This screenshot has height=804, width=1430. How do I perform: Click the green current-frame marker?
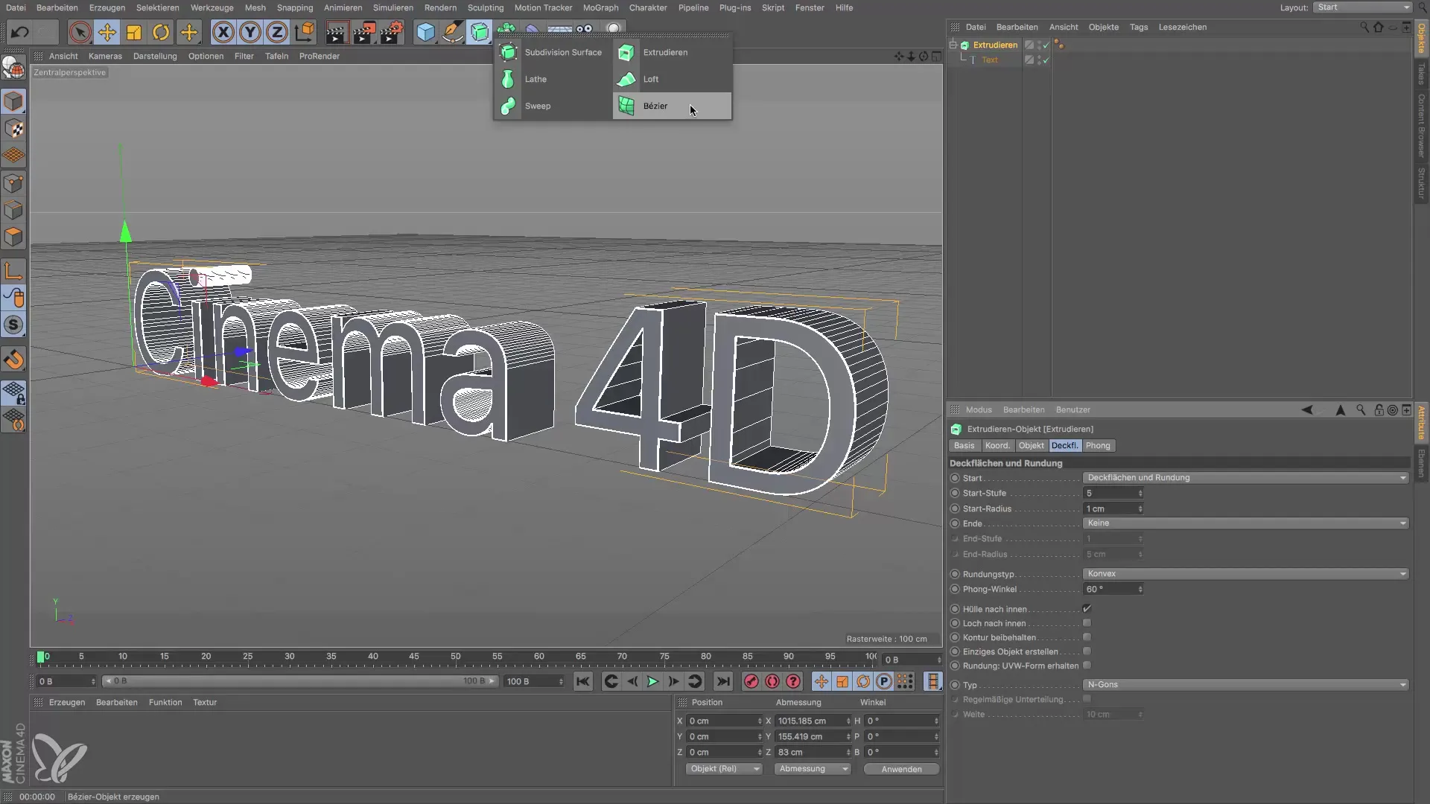click(x=40, y=657)
